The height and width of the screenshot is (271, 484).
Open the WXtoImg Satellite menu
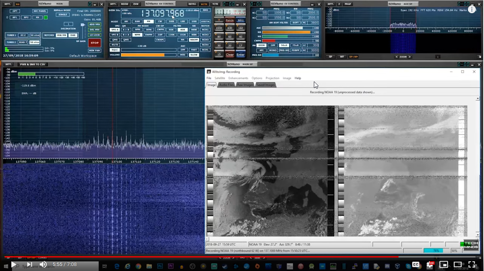point(220,78)
